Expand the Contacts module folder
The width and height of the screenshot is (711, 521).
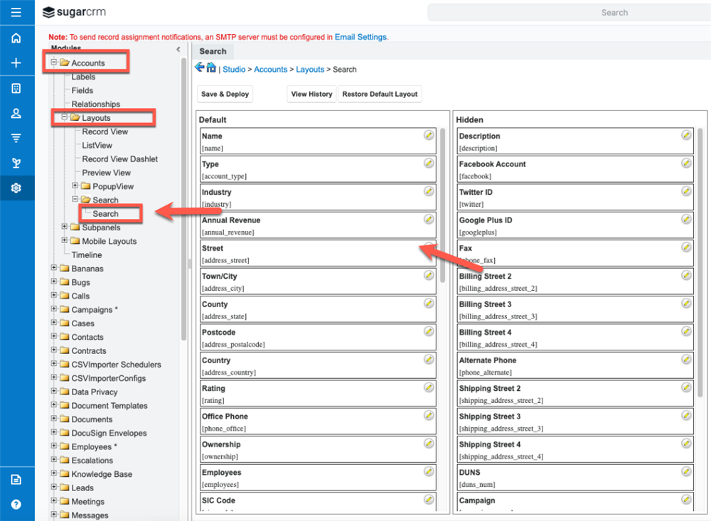(54, 338)
